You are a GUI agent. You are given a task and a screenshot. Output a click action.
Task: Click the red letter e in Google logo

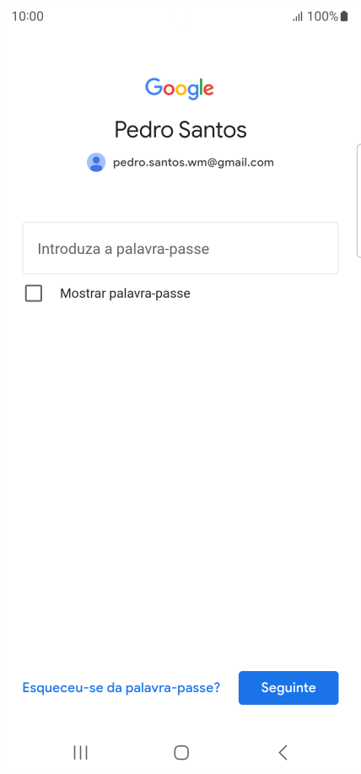208,89
